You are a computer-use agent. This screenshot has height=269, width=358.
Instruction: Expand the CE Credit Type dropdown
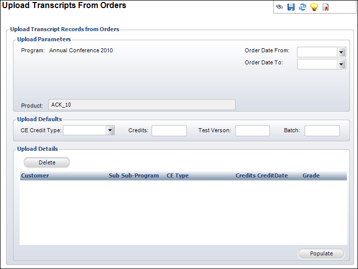click(110, 131)
